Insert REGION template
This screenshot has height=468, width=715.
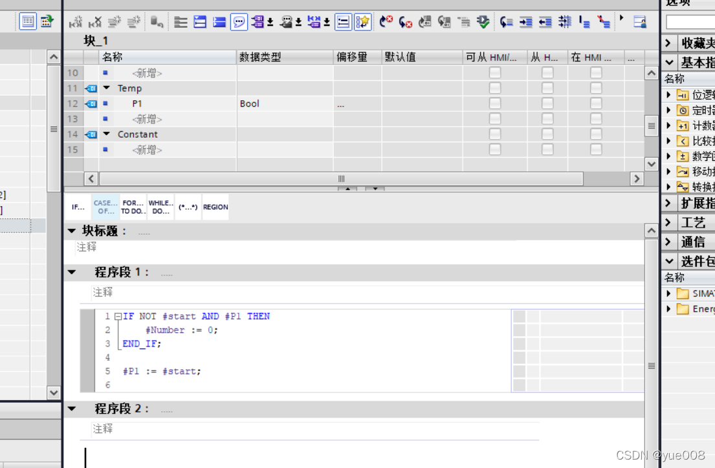pyautogui.click(x=215, y=207)
